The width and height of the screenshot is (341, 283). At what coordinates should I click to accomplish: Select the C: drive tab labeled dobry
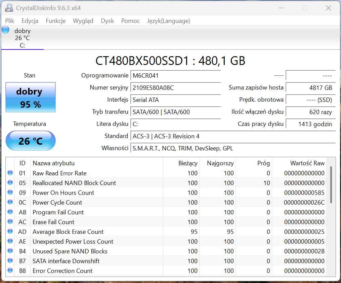[23, 38]
